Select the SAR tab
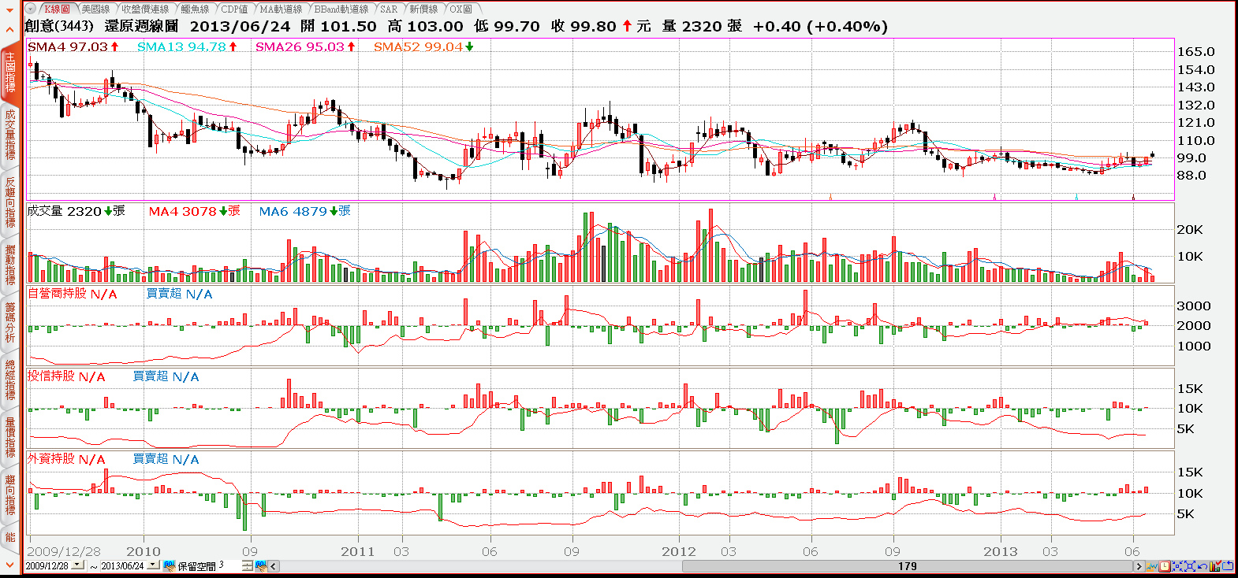Screen dimensions: 1238x578 tap(389, 9)
